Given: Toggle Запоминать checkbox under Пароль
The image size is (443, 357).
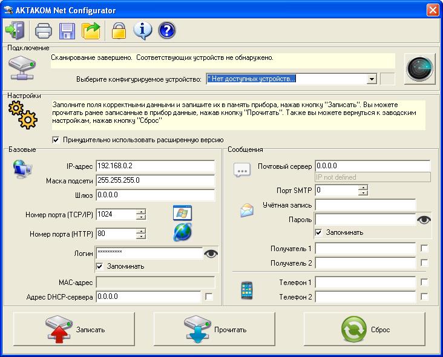Looking at the screenshot, I should pyautogui.click(x=318, y=232).
